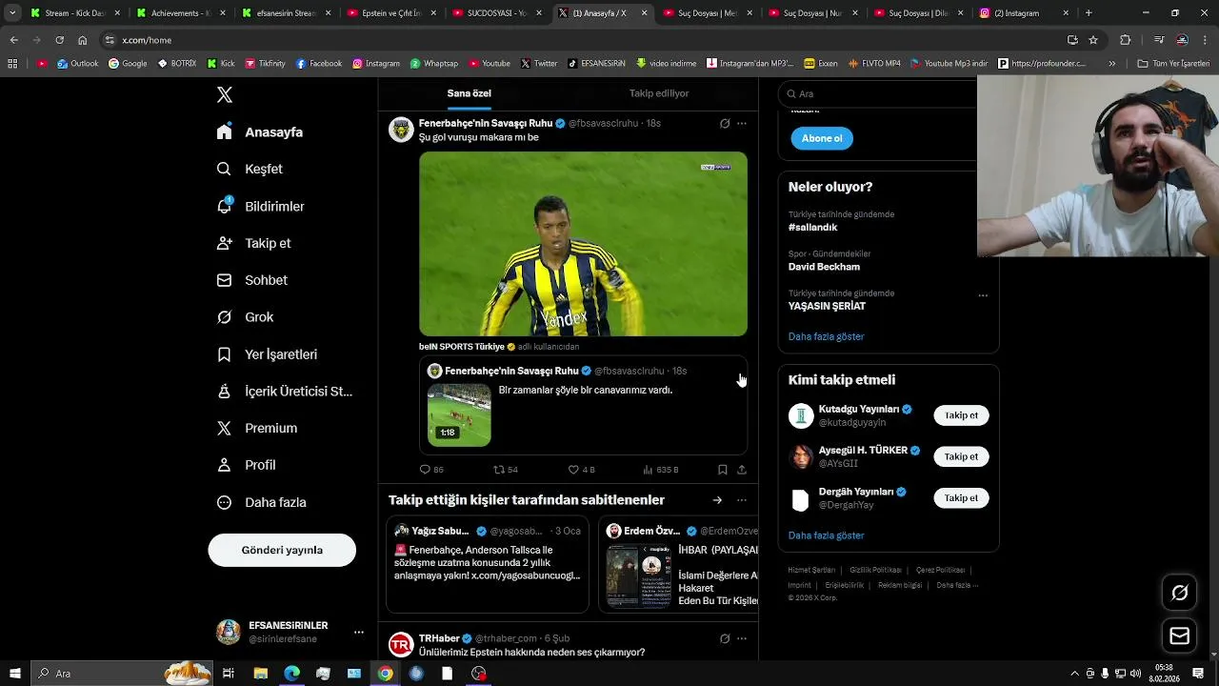Click Daha fazla göster under trends
This screenshot has height=686, width=1219.
pos(826,336)
